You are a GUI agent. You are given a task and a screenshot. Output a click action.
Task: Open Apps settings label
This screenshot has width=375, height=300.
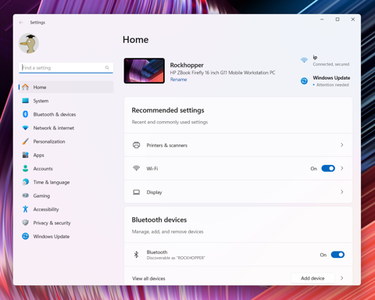[x=38, y=155]
